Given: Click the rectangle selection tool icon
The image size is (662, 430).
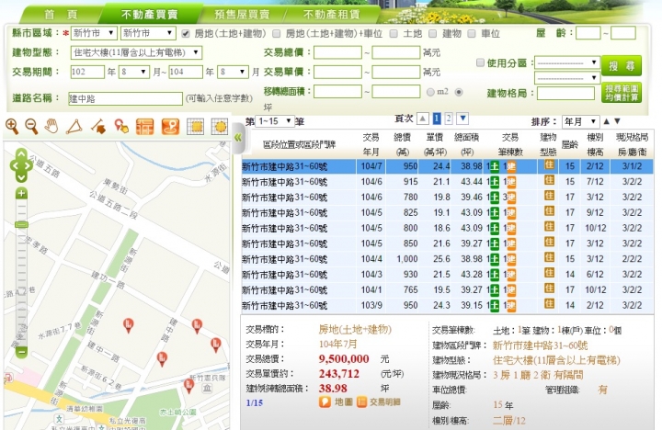Looking at the screenshot, I should click(195, 127).
